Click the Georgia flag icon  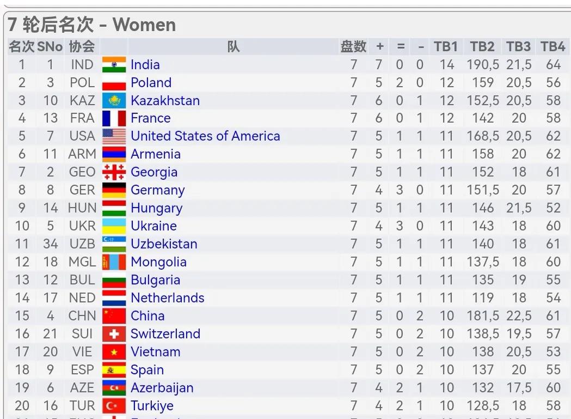click(114, 172)
